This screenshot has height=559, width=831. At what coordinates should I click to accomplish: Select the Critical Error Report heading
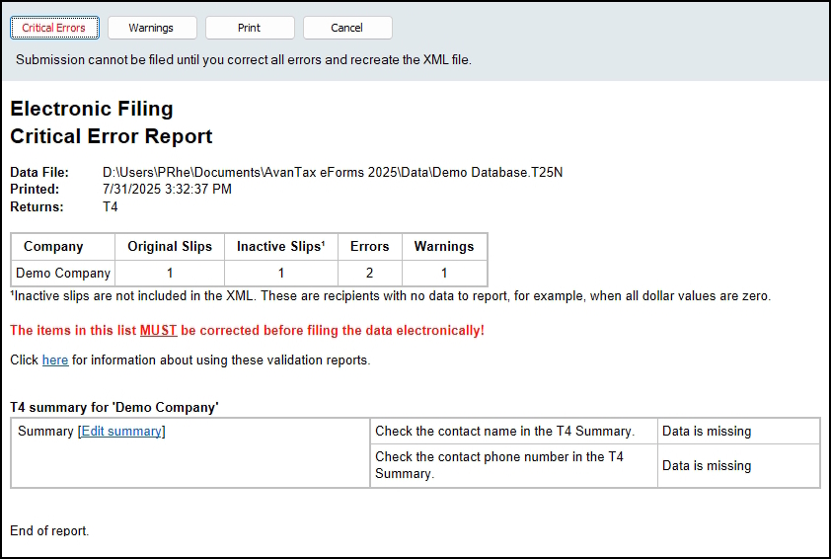coord(111,136)
